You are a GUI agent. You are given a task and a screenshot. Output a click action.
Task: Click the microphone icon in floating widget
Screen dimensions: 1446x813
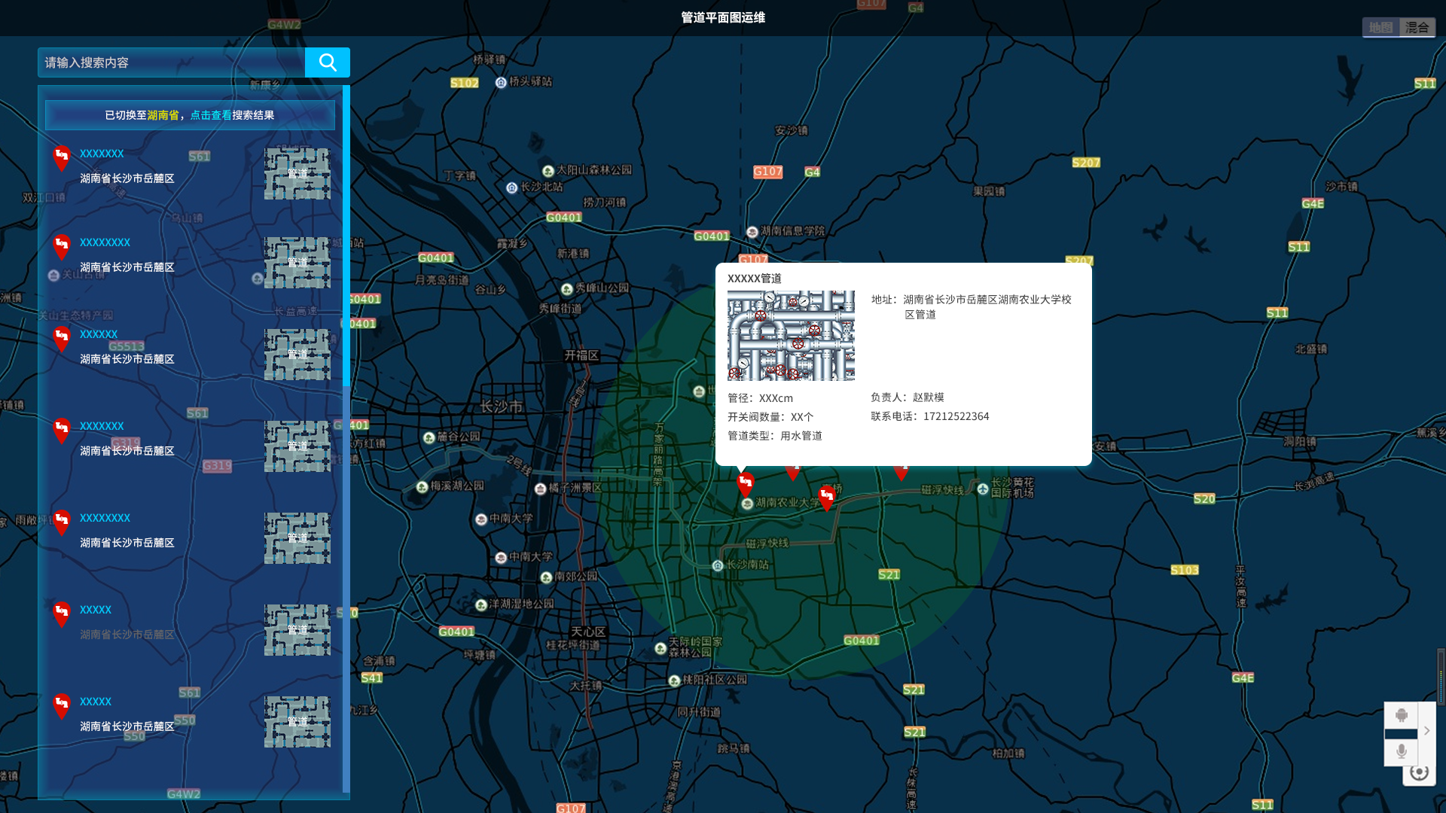1401,751
